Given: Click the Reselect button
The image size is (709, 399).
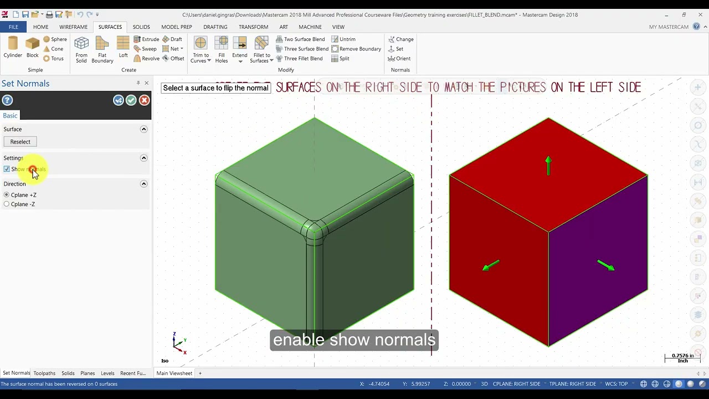Looking at the screenshot, I should click(x=20, y=142).
